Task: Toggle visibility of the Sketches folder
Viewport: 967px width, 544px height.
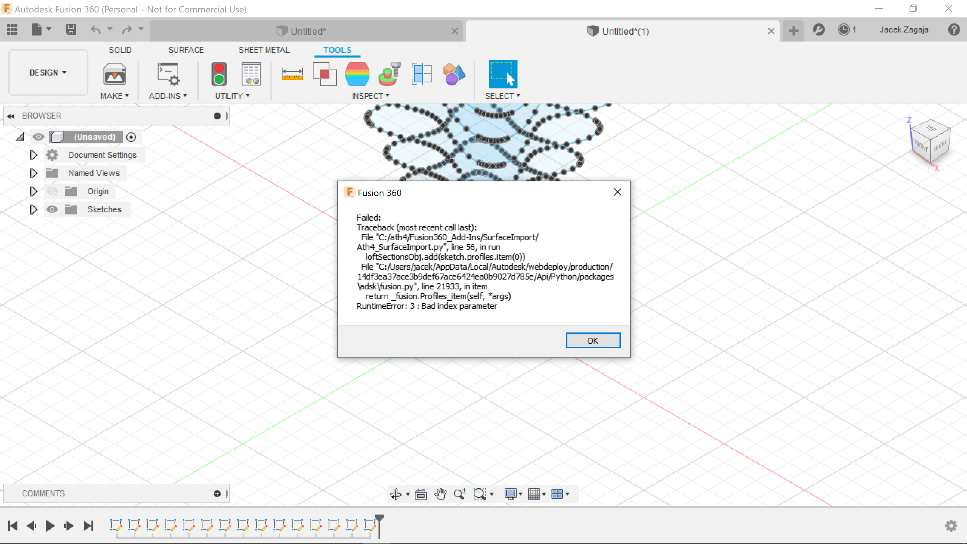Action: (52, 209)
